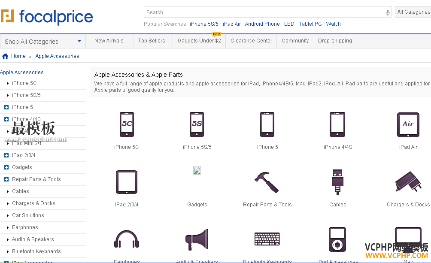Viewport: 431px width, 263px height.
Task: Open the USB Cables icon
Action: [x=337, y=182]
